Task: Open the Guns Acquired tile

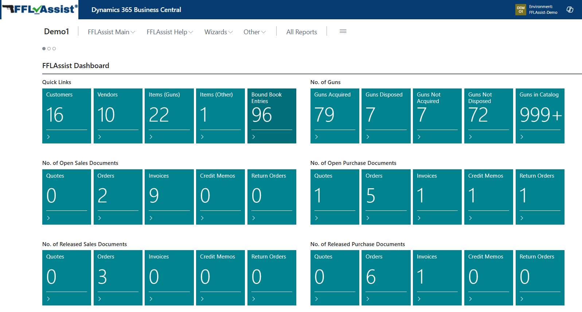Action: pos(335,116)
